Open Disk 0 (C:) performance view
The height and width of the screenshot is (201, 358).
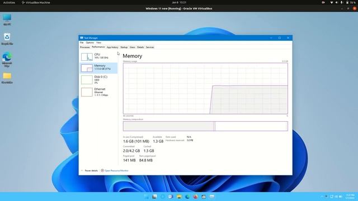(x=98, y=80)
